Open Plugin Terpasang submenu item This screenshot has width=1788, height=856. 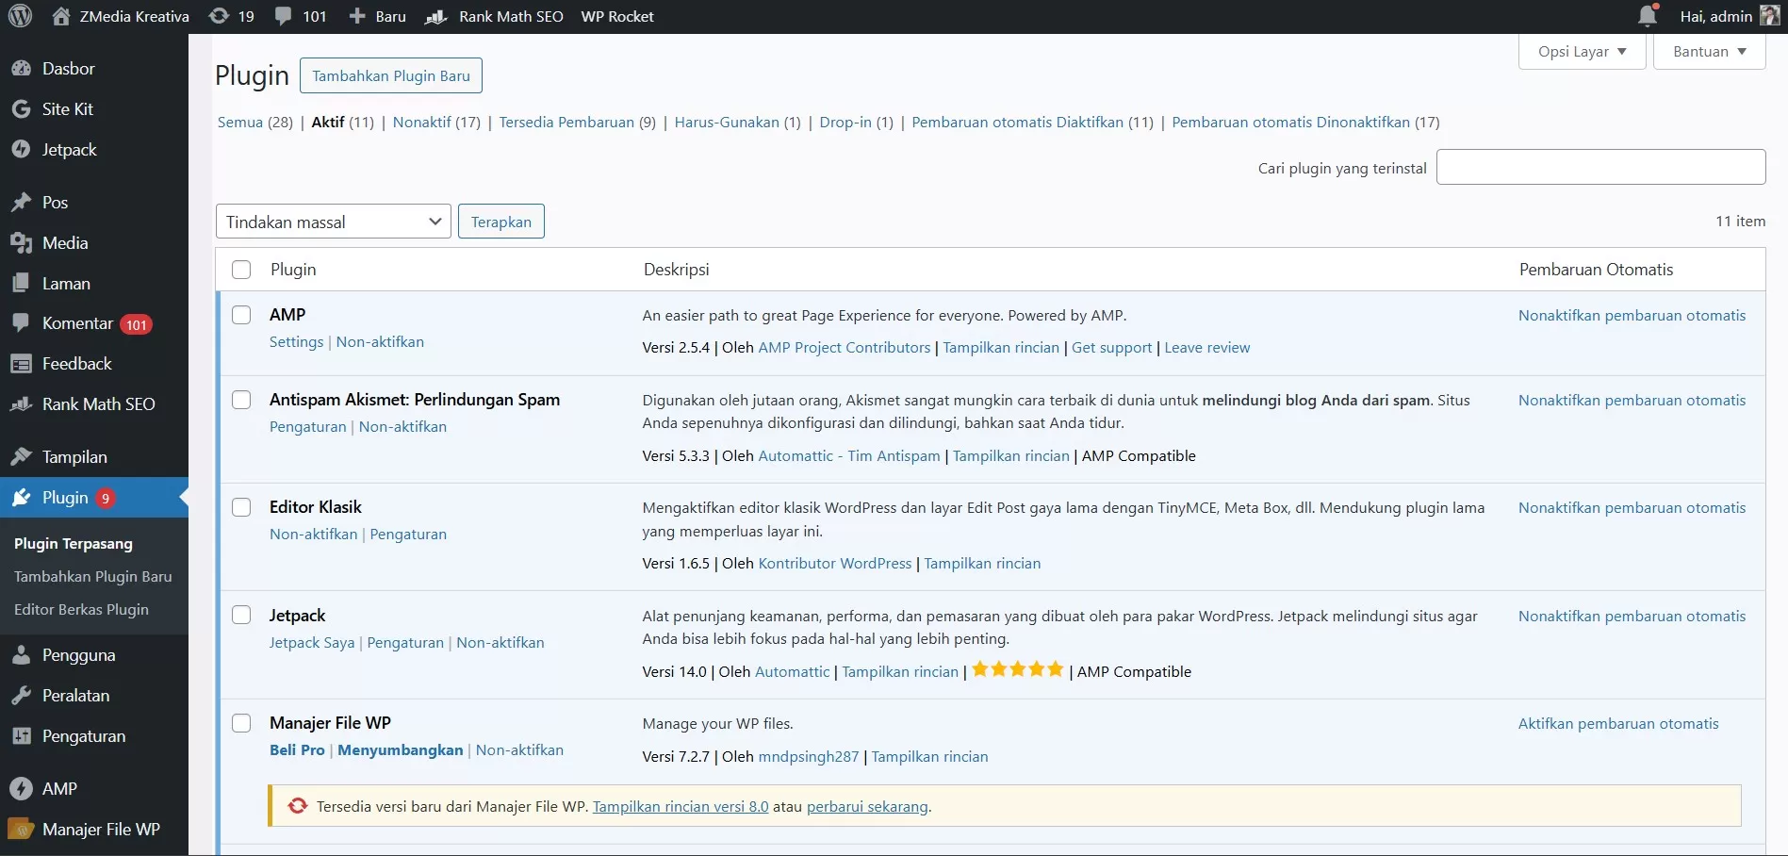pos(74,544)
